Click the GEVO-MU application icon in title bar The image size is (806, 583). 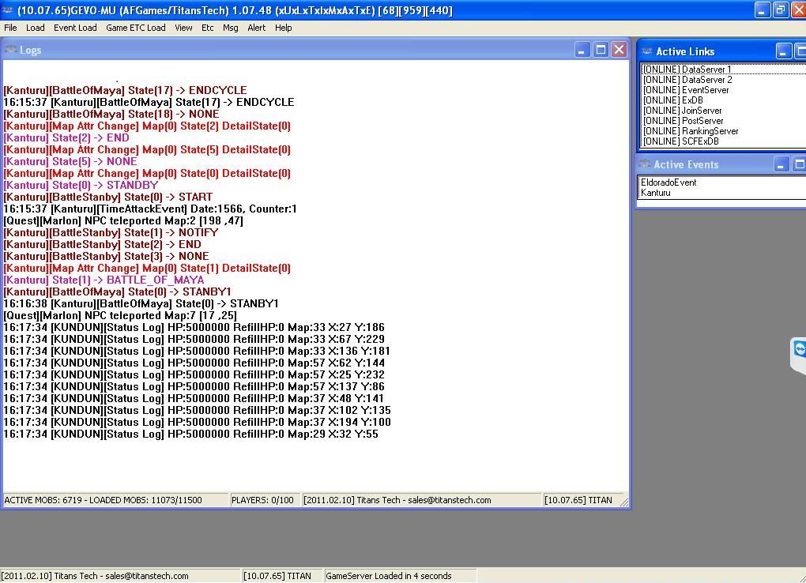click(x=9, y=10)
